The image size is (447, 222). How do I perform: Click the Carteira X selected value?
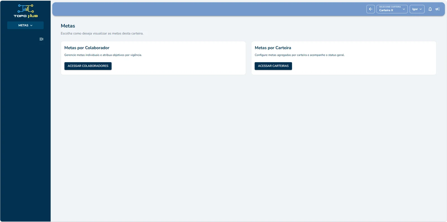(386, 10)
